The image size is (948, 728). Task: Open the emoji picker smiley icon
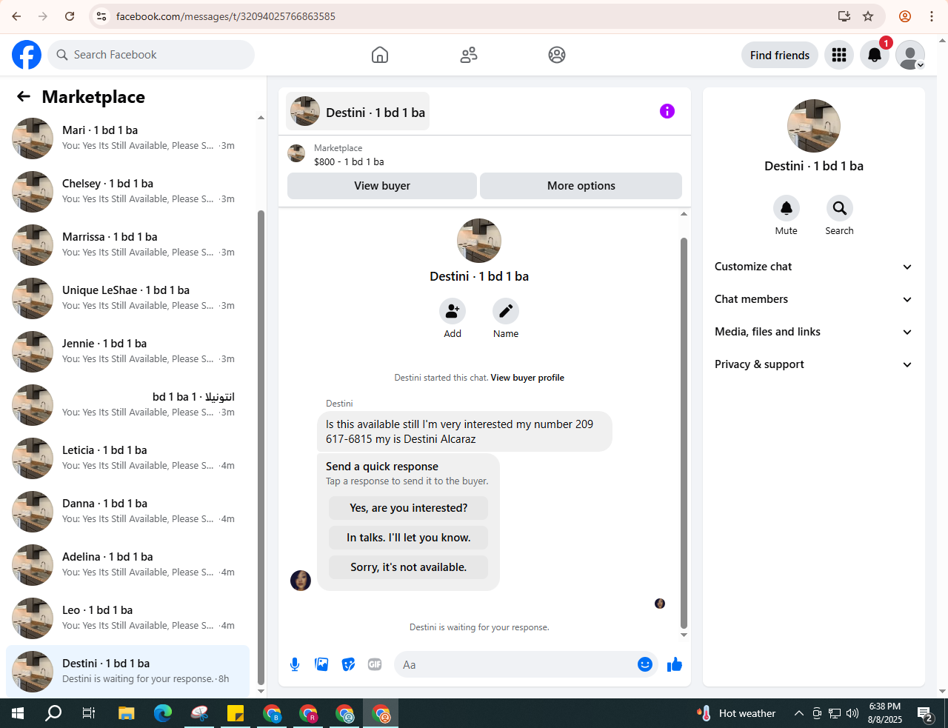pyautogui.click(x=645, y=664)
